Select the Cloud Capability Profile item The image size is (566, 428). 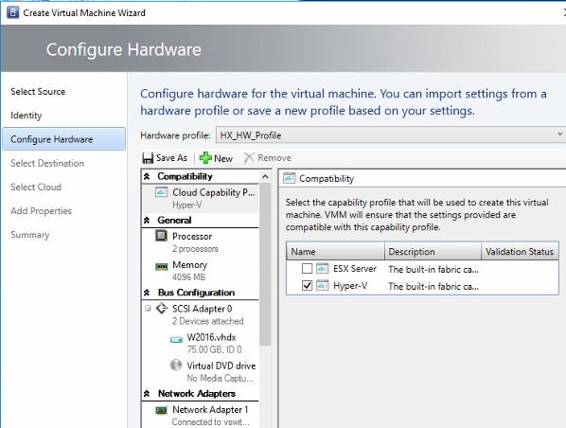[x=201, y=198]
